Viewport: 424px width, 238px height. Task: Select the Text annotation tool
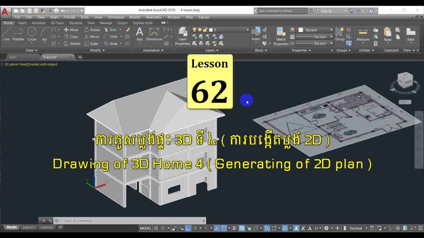(140, 34)
